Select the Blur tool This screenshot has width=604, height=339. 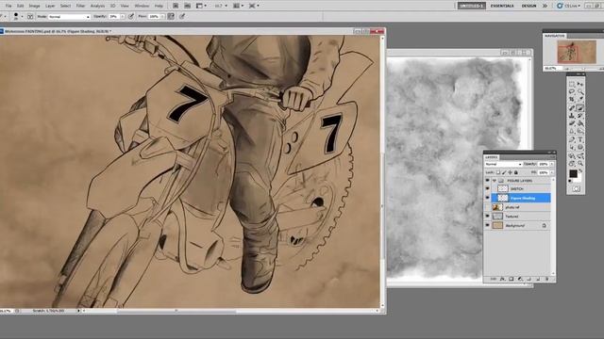tap(572, 132)
